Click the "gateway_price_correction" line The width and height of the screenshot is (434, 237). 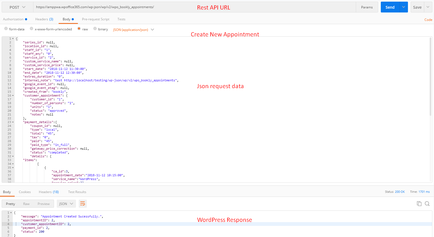(x=59, y=149)
